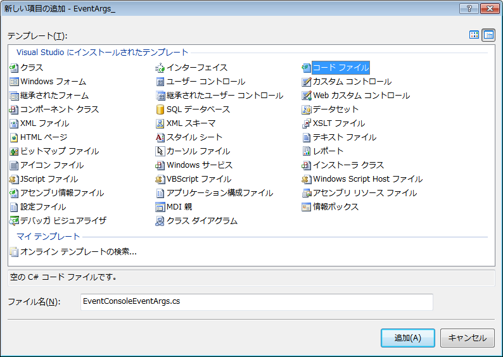This screenshot has width=503, height=357.
Task: Select the 継承されたユーザー コントロール icon
Action: tap(160, 96)
